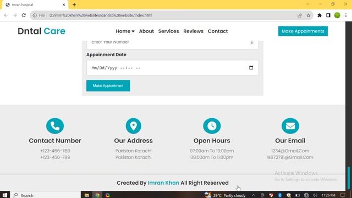Image resolution: width=352 pixels, height=198 pixels.
Task: Show hidden system tray icons chevron
Action: pos(253,195)
